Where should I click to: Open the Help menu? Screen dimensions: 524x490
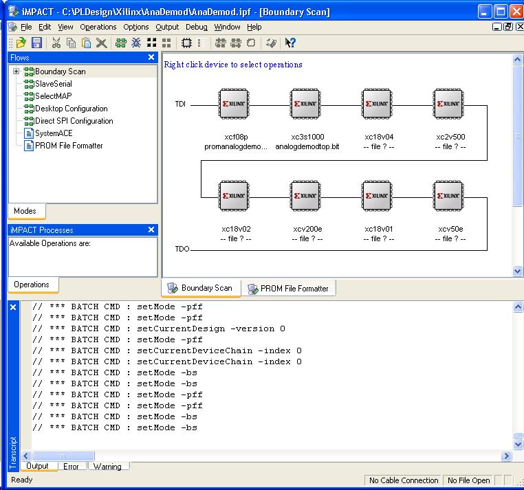254,27
